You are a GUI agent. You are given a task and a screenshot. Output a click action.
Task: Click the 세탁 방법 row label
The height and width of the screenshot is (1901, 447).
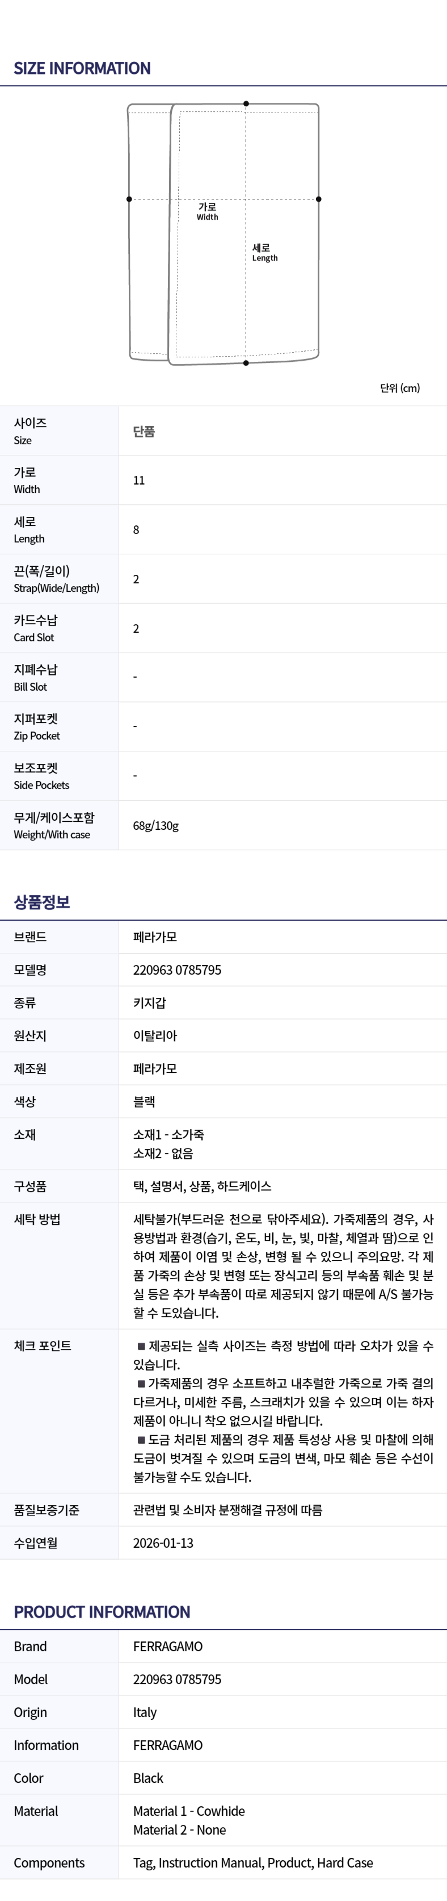37,1219
